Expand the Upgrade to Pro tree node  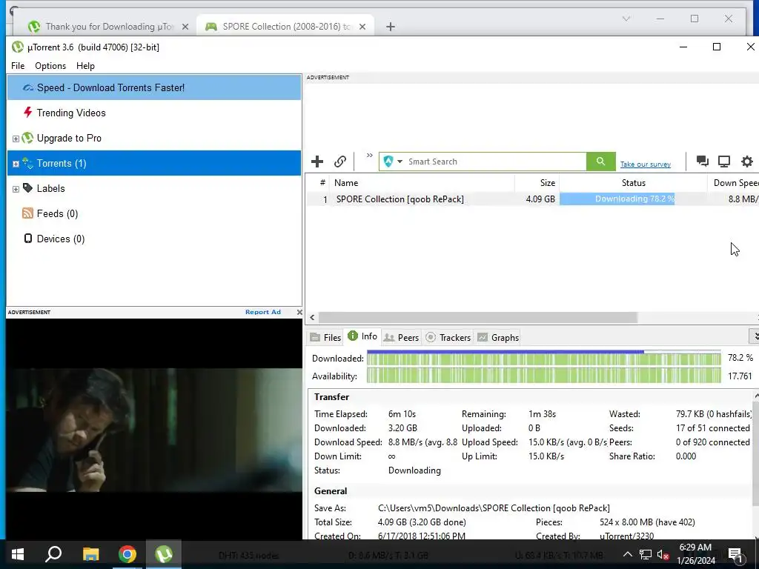(16, 139)
